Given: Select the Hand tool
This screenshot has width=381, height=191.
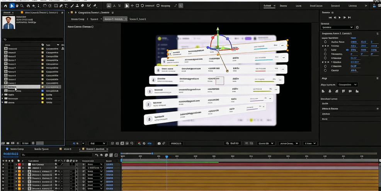Looking at the screenshot, I should [x=17, y=6].
